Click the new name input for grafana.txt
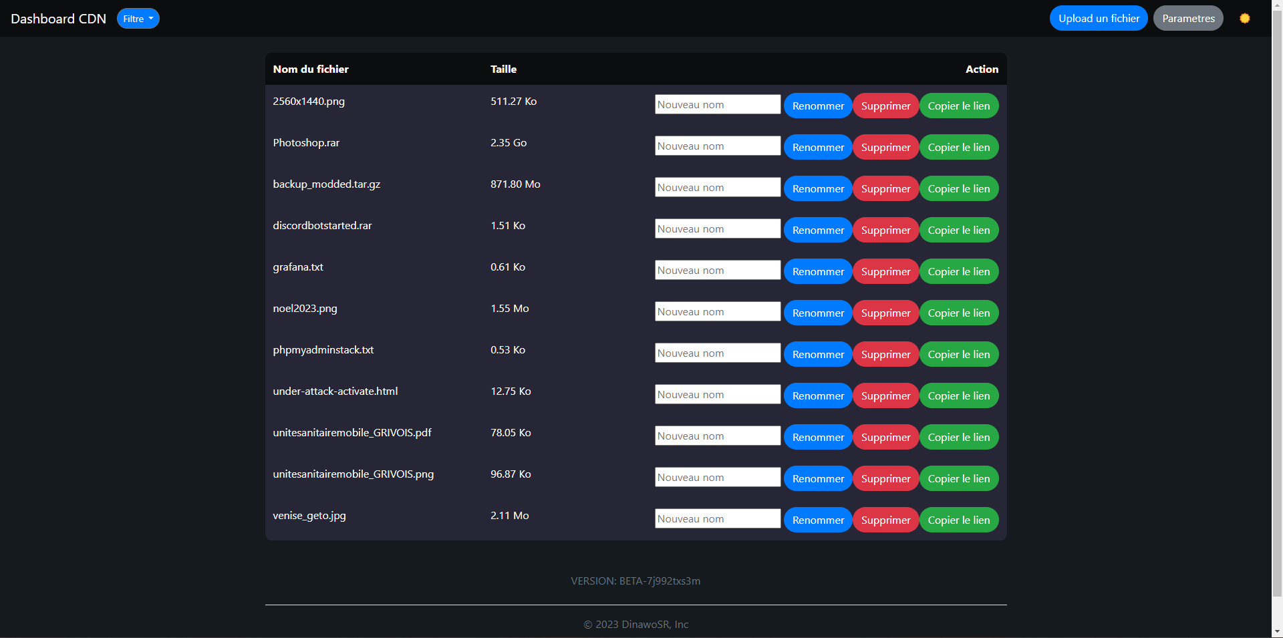Image resolution: width=1283 pixels, height=638 pixels. 717,271
